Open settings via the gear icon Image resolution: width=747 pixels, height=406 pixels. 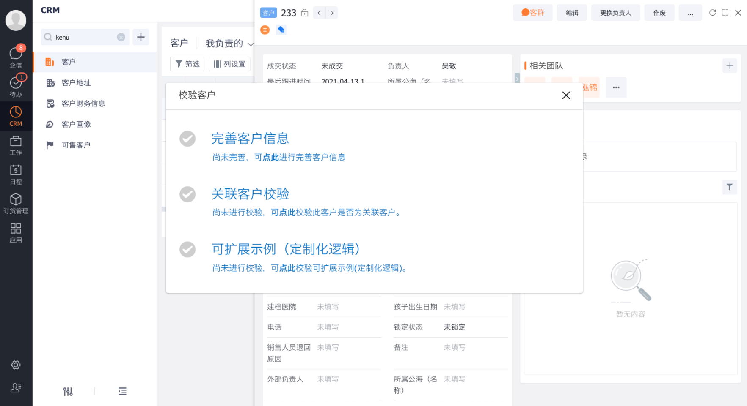(16, 365)
